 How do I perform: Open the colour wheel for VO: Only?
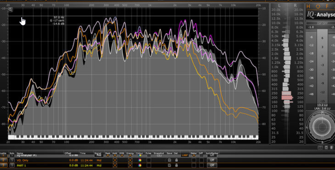point(140,160)
